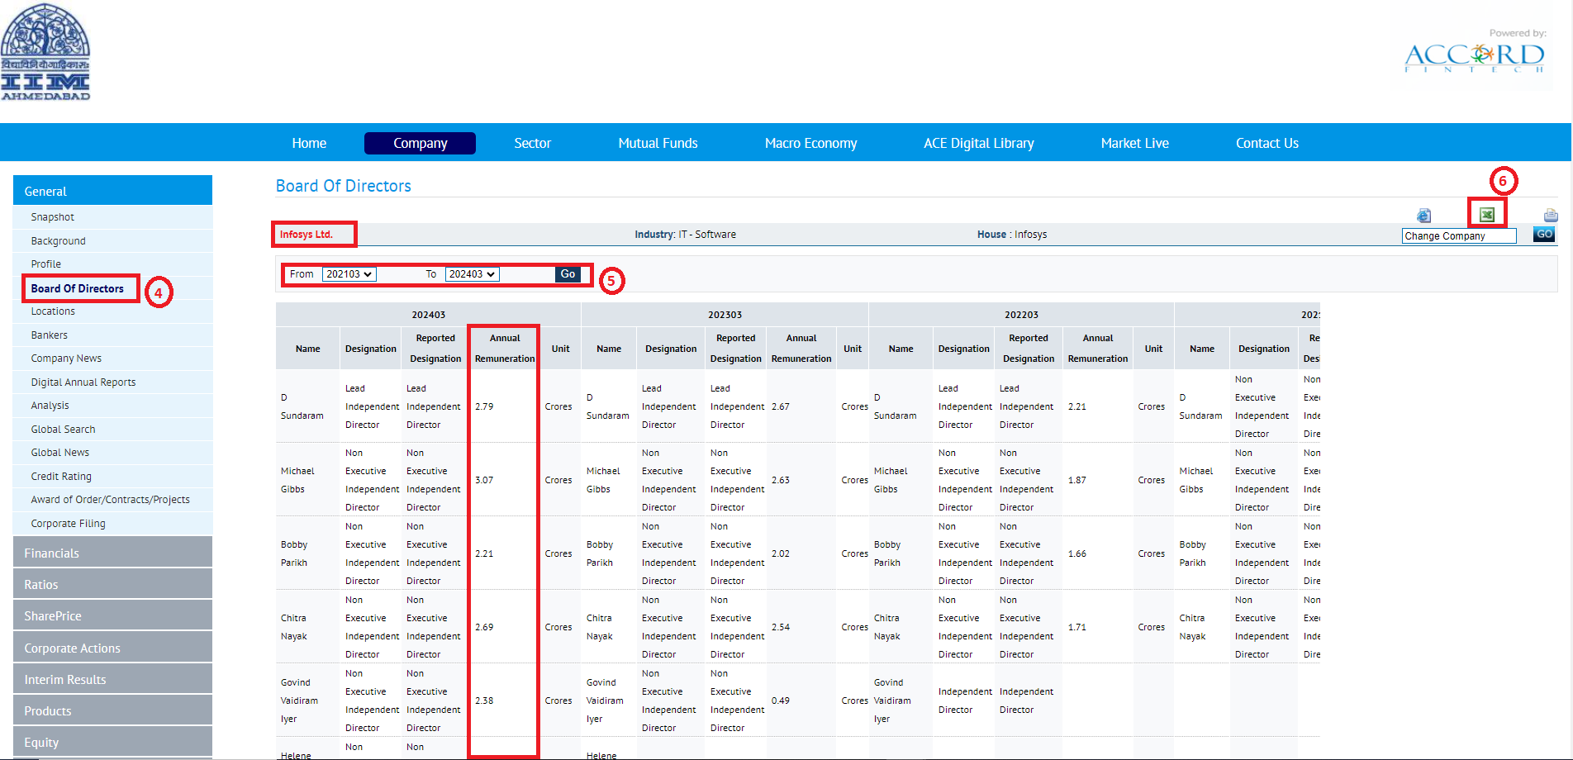Open the From period dropdown
Image resolution: width=1573 pixels, height=760 pixels.
(349, 274)
